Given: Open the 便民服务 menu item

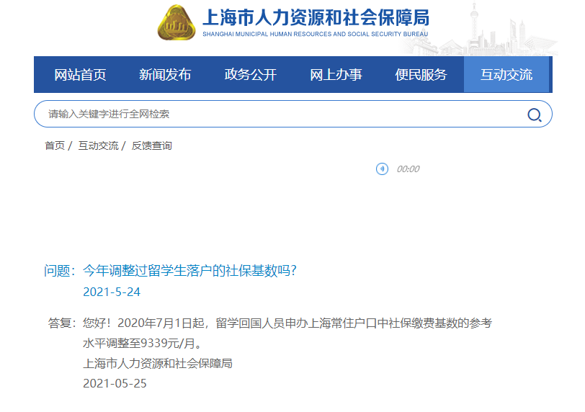Looking at the screenshot, I should (421, 75).
